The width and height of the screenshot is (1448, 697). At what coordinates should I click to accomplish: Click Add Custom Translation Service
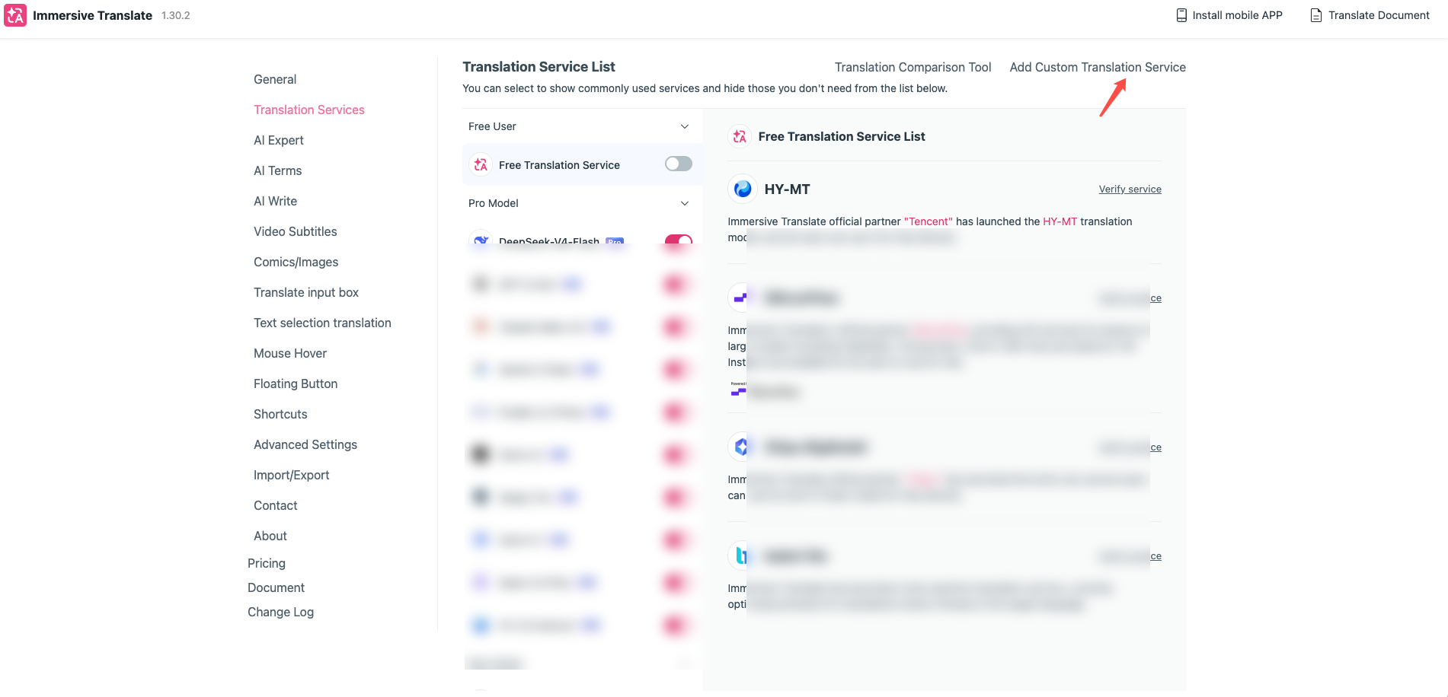click(x=1098, y=67)
